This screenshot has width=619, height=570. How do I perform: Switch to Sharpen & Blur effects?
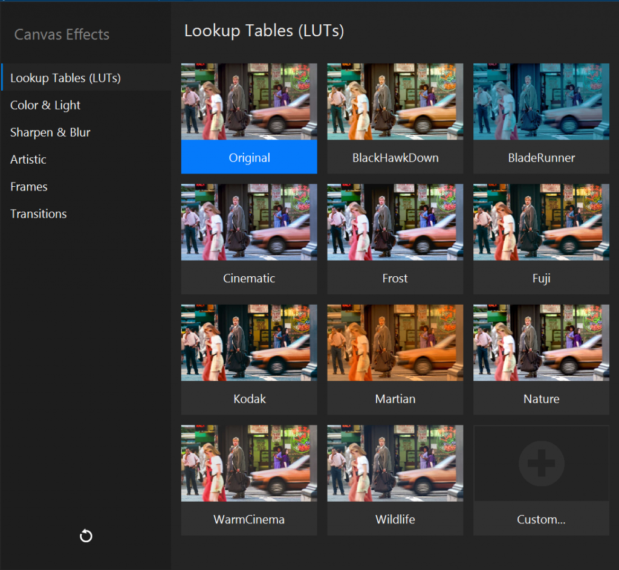pyautogui.click(x=86, y=132)
